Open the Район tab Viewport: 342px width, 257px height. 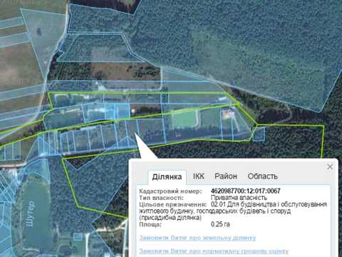pos(226,176)
